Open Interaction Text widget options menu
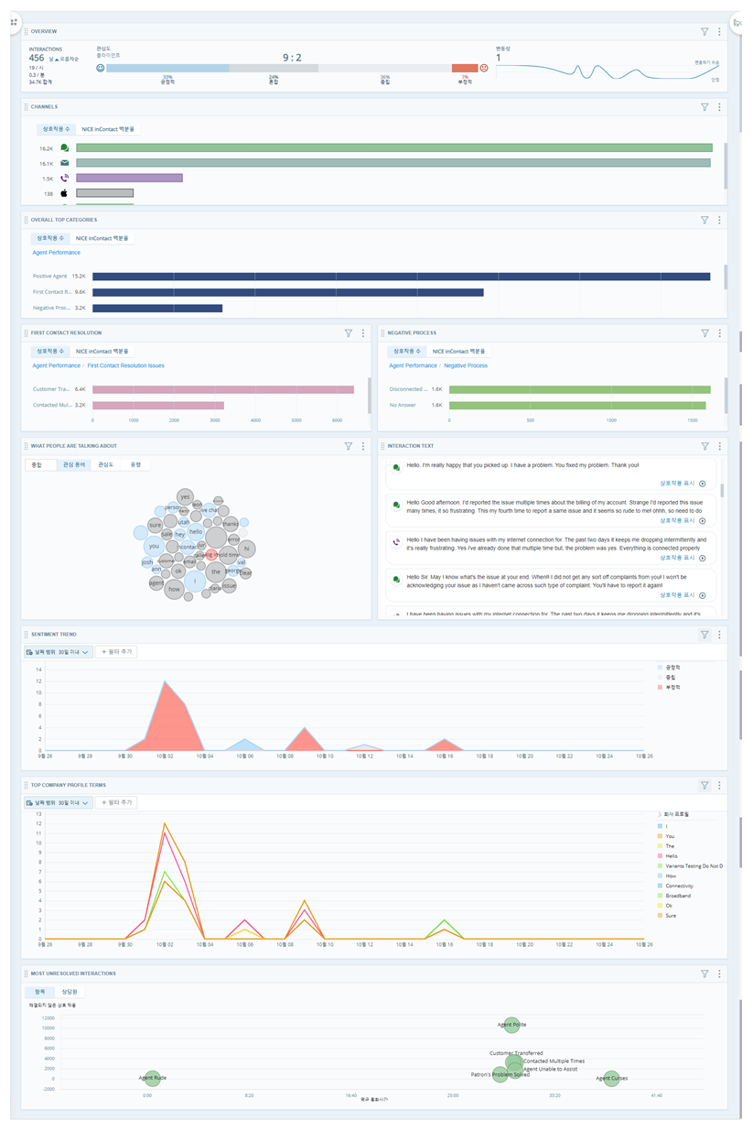753x1131 pixels. point(719,446)
